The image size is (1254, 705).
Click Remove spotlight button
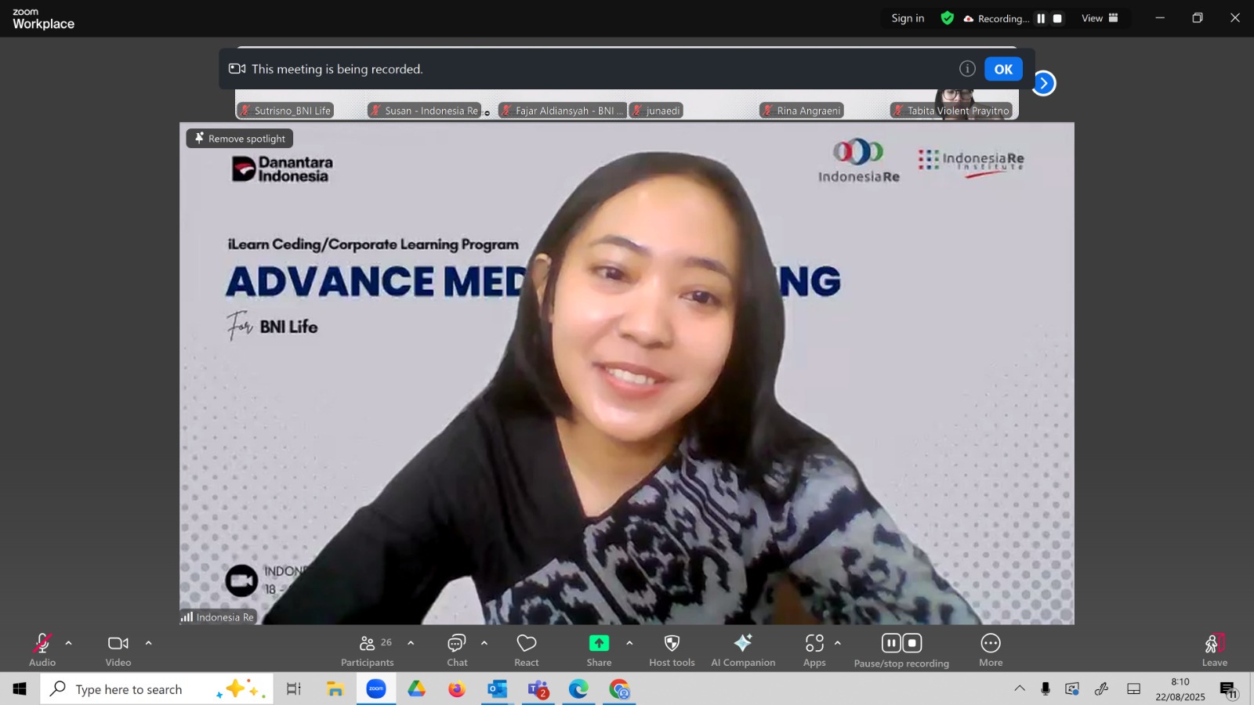[x=240, y=139]
